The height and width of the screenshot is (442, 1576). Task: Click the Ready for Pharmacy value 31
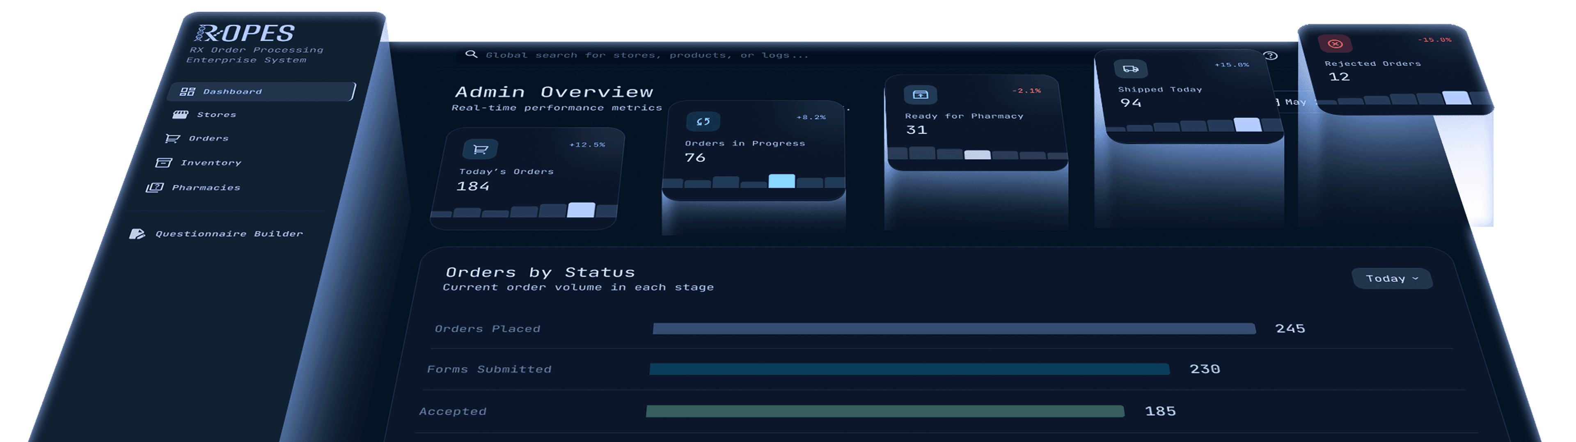coord(916,130)
